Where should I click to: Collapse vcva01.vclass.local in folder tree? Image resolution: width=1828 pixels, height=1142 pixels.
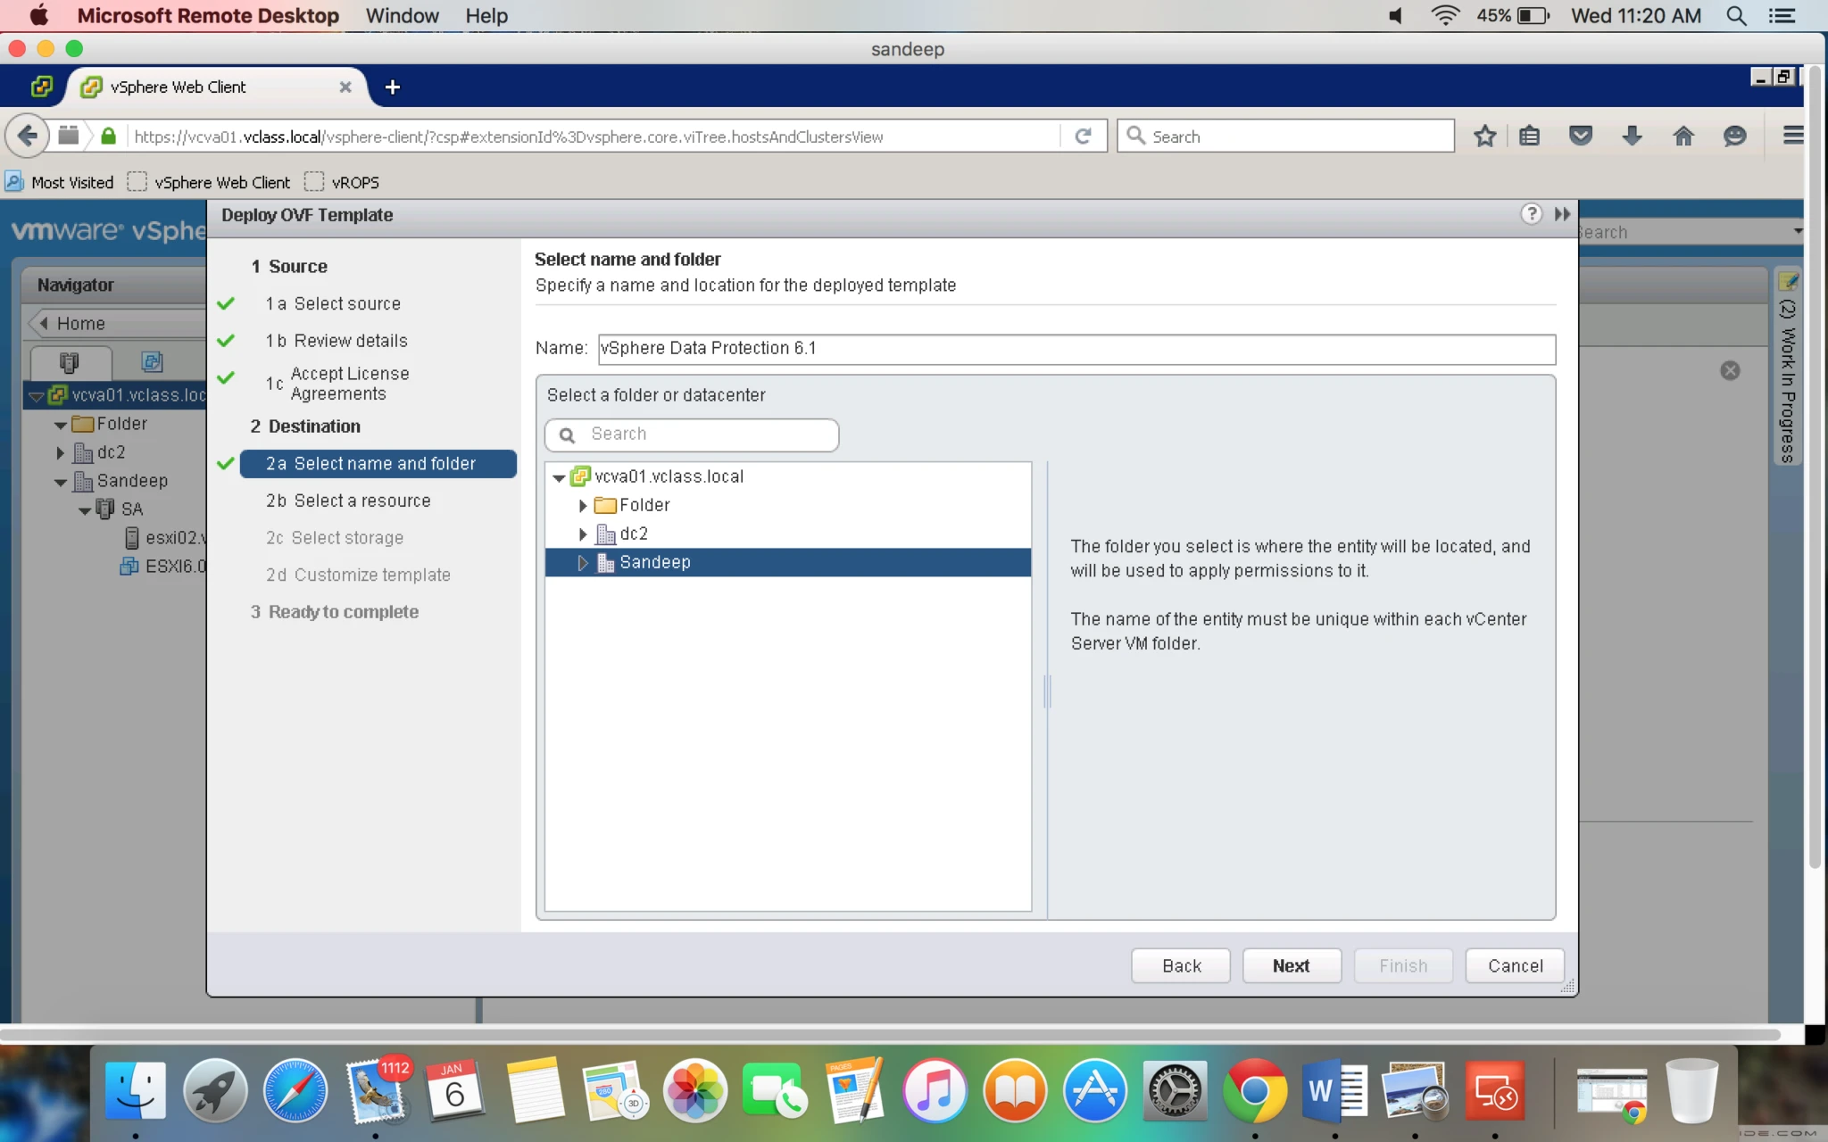point(559,478)
